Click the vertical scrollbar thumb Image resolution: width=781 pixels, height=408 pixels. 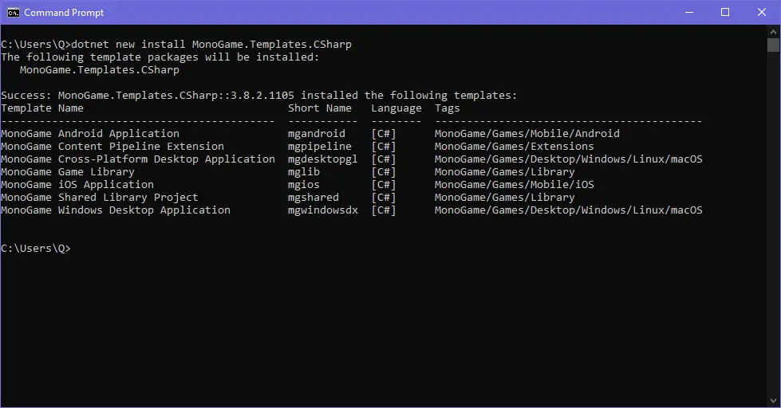pos(773,45)
